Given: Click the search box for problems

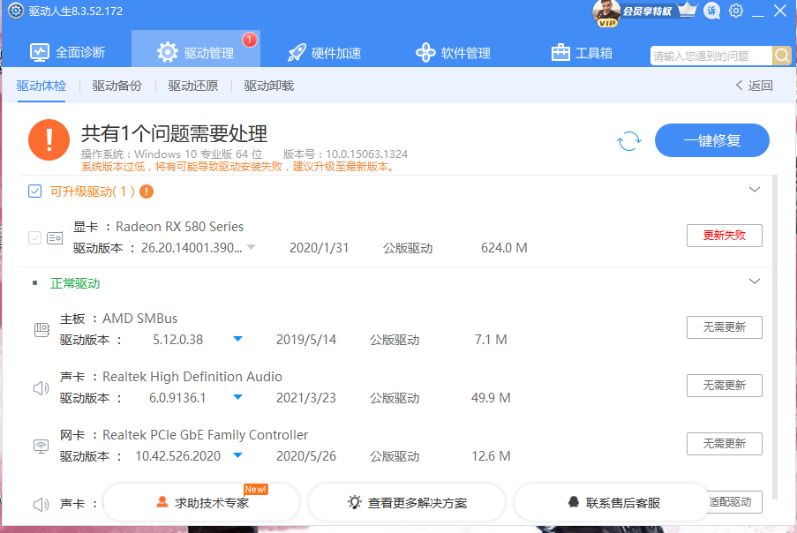Looking at the screenshot, I should pyautogui.click(x=711, y=56).
